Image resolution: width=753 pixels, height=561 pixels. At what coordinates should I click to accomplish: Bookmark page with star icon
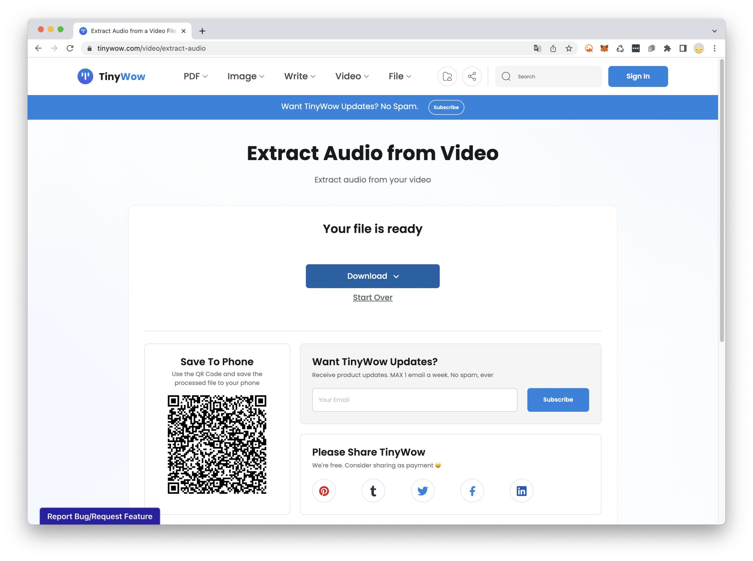coord(569,49)
